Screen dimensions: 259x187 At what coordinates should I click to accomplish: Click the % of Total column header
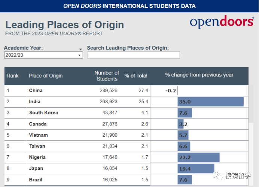[x=136, y=76]
